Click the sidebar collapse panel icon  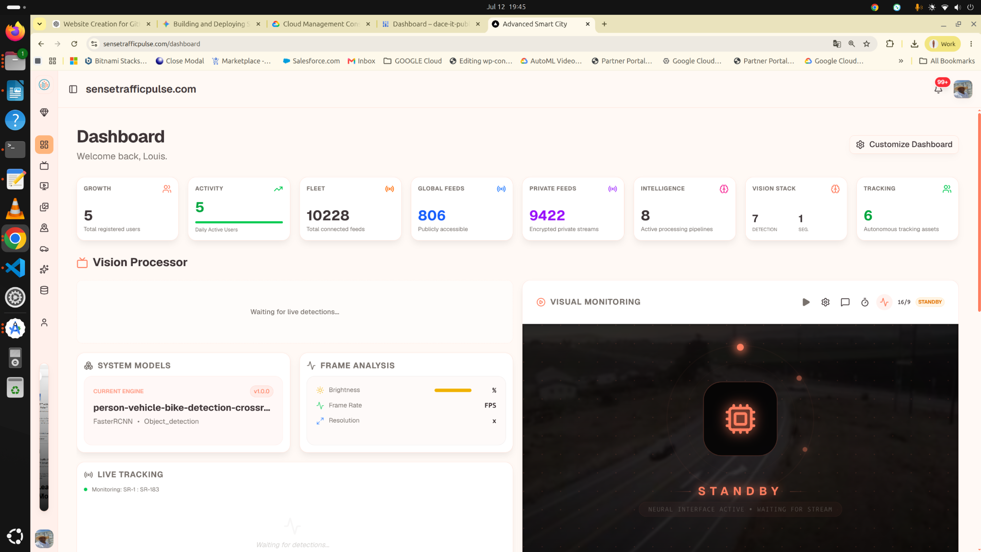coord(73,89)
